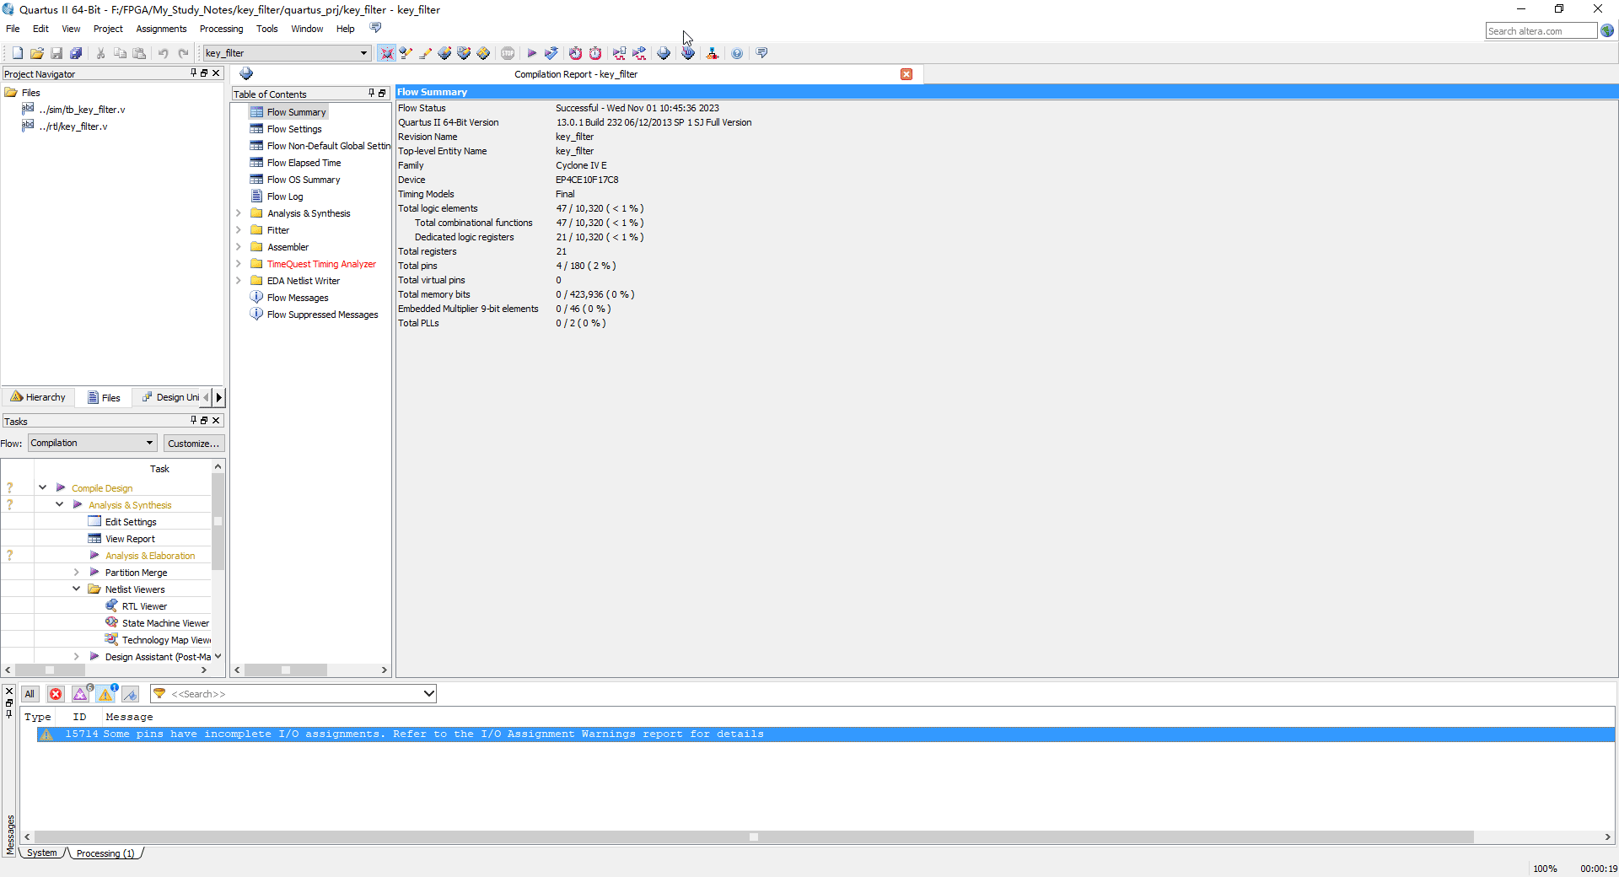Open the Tools menu
The width and height of the screenshot is (1619, 877).
pos(266,29)
